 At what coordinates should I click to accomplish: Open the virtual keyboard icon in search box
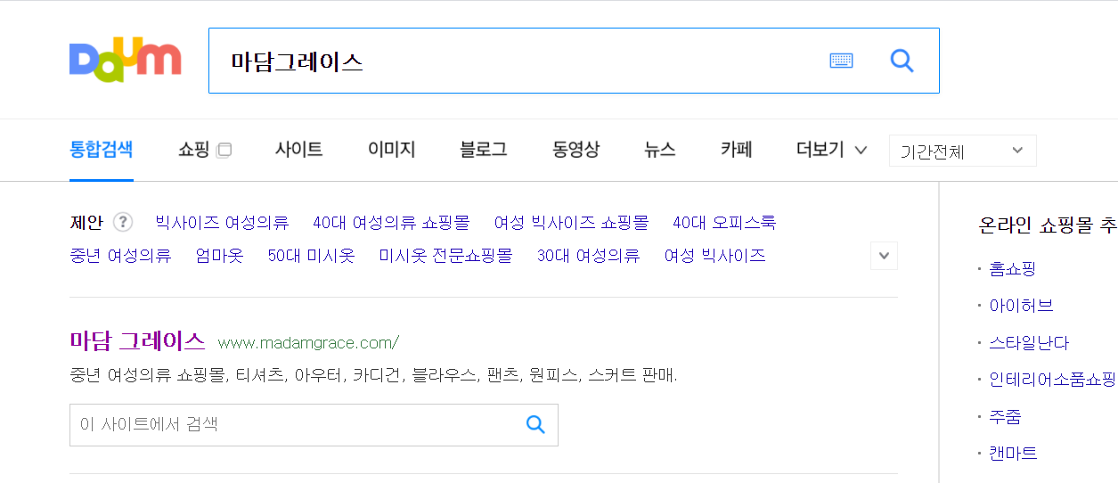[841, 61]
